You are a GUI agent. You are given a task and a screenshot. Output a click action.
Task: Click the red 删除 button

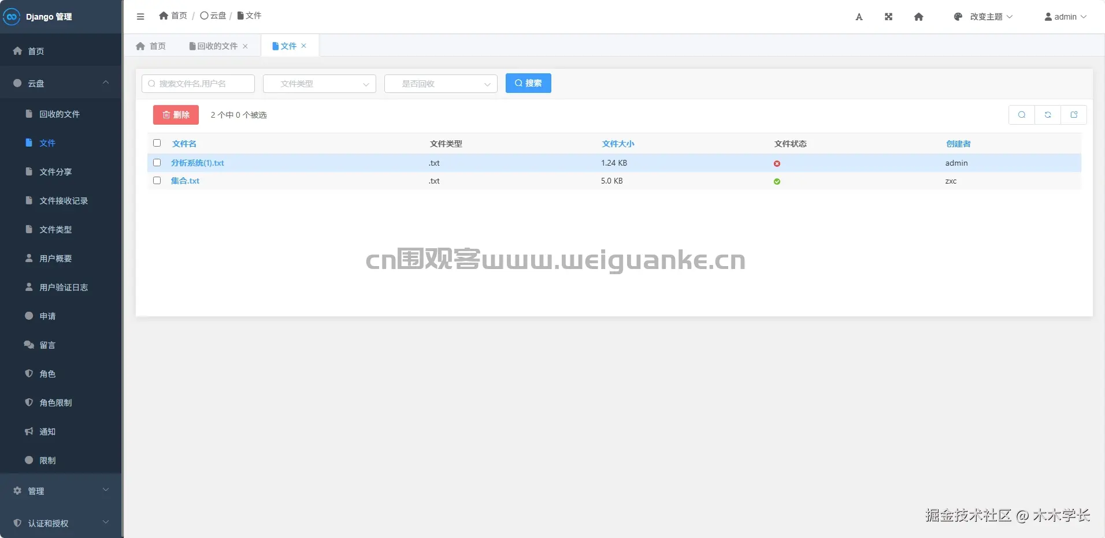point(176,115)
